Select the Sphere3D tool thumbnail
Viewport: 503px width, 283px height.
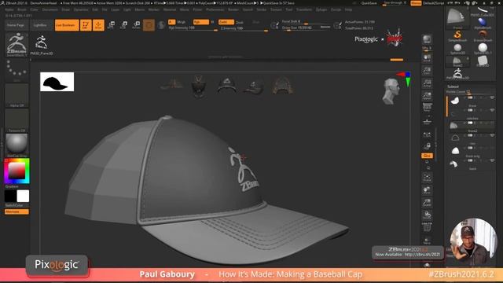pos(457,49)
